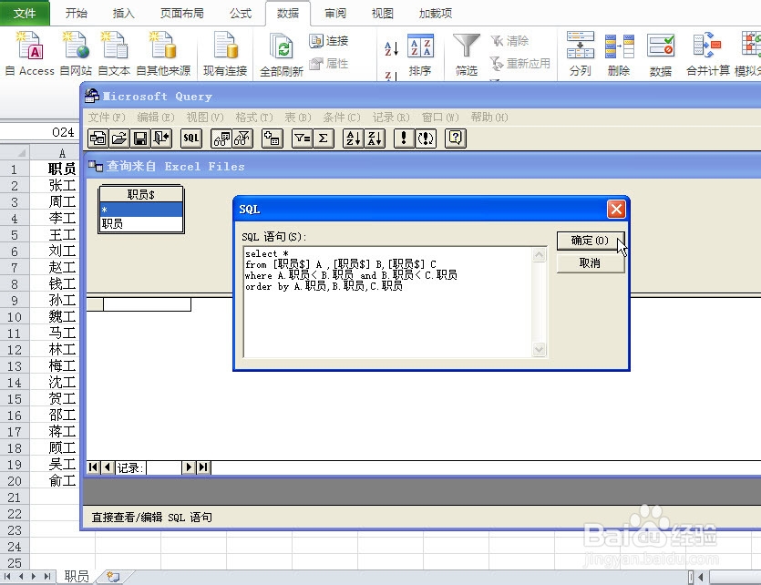Image resolution: width=761 pixels, height=585 pixels.
Task: Switch to the Review (审阅) tab
Action: (335, 13)
